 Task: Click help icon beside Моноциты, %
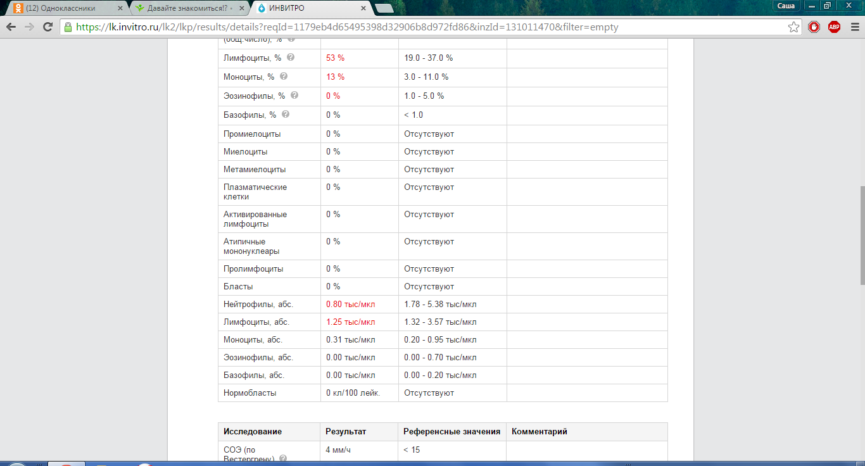[284, 77]
